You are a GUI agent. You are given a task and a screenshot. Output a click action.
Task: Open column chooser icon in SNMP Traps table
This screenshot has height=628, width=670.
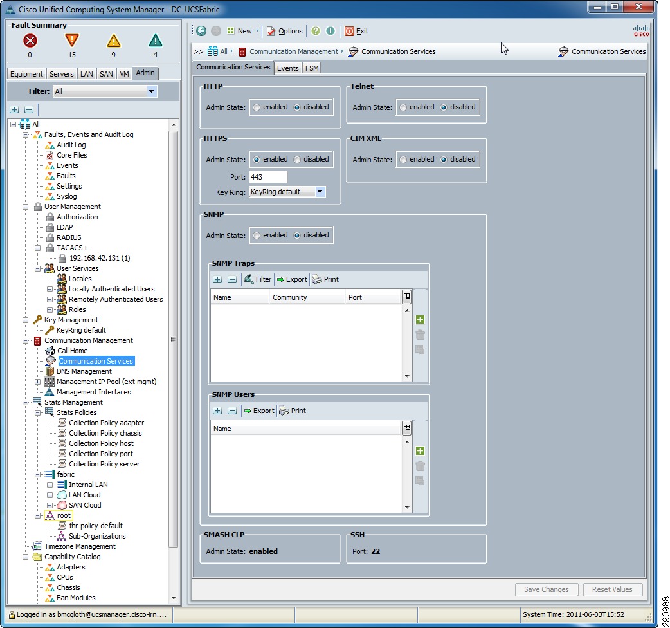(407, 297)
